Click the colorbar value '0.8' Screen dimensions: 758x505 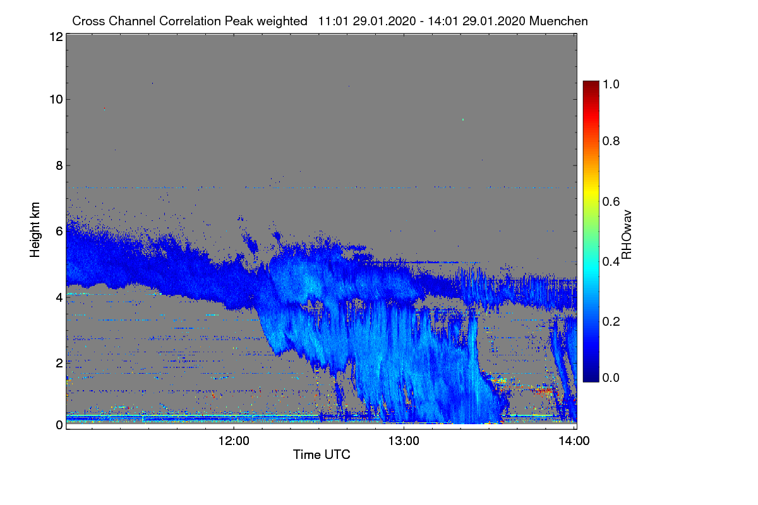click(610, 141)
